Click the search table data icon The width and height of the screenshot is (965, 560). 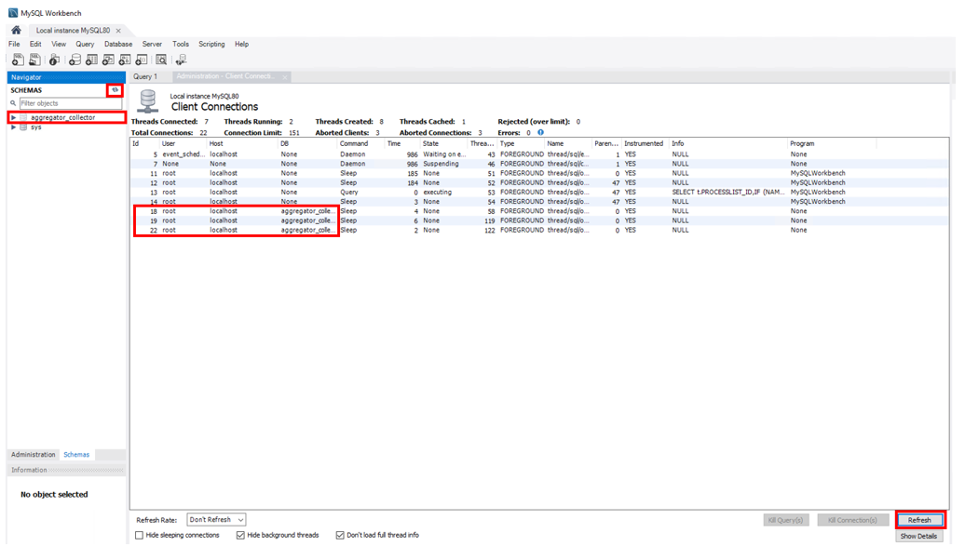coord(161,60)
